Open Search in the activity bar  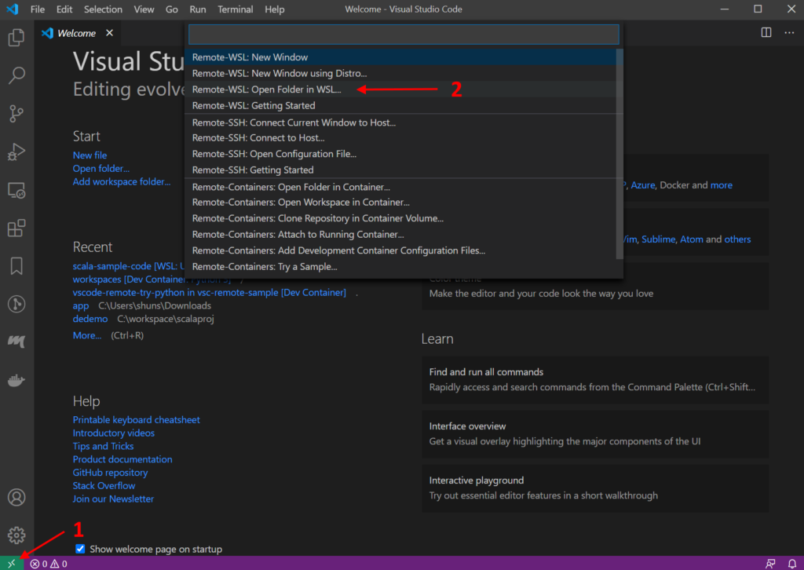16,75
